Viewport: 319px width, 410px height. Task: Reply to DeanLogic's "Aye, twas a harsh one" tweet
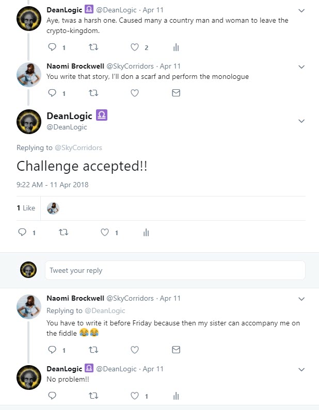click(52, 47)
